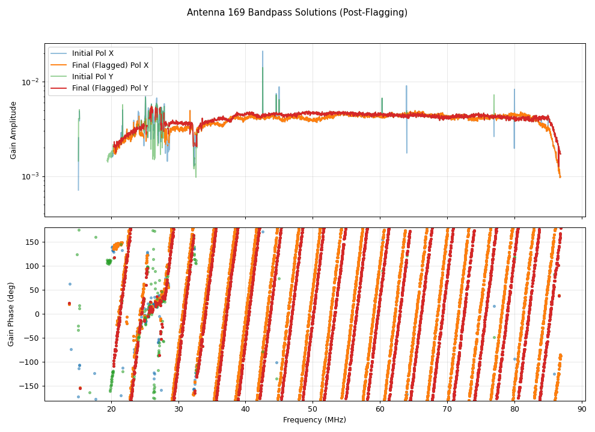Image resolution: width=595 pixels, height=432 pixels.
Task: Click the 50 tick label on the frequency axis
Action: pos(313,409)
